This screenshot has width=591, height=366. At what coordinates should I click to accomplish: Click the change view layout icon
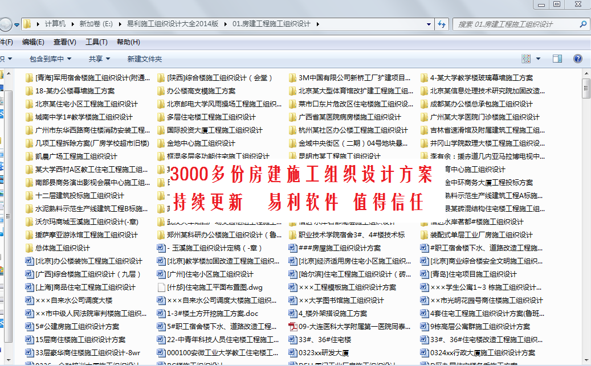(526, 59)
